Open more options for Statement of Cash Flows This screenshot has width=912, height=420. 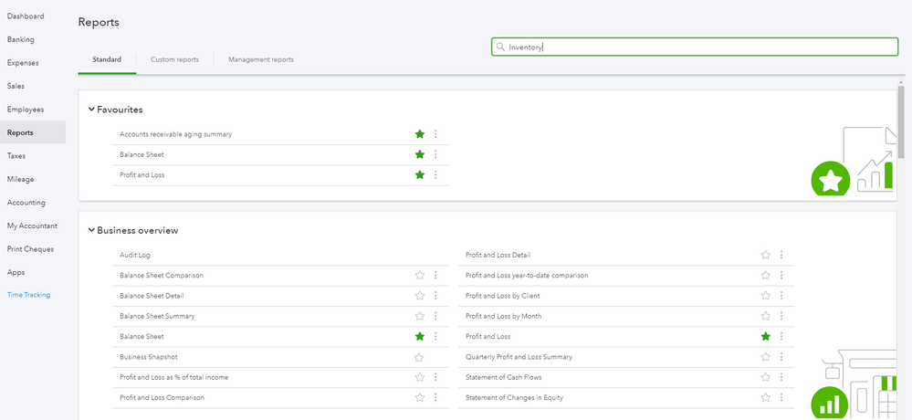tap(781, 377)
